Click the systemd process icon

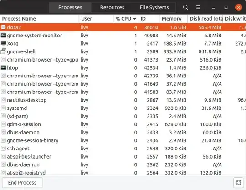(x=4, y=108)
